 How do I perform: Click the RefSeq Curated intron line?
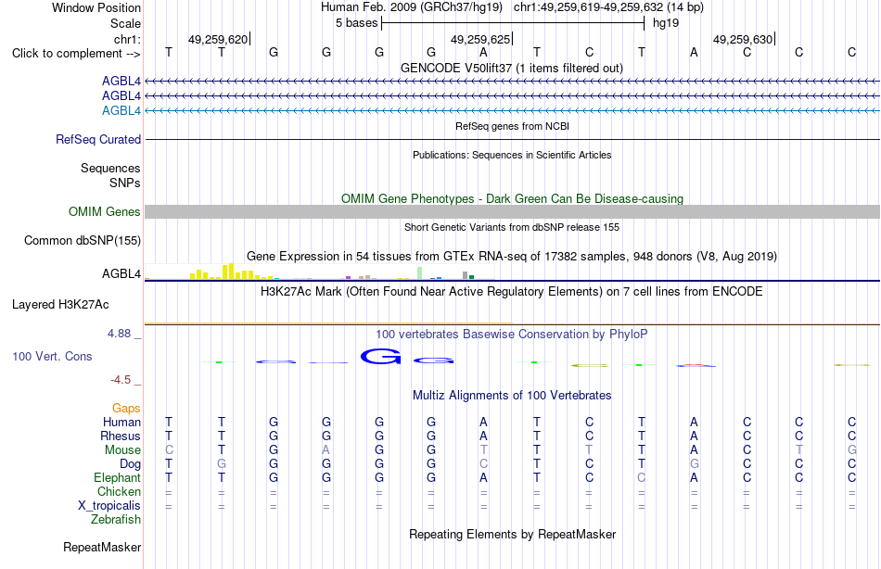[513, 139]
